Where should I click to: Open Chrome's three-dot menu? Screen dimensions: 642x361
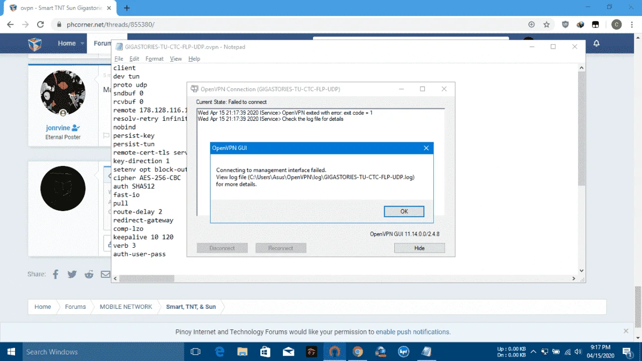click(x=632, y=24)
